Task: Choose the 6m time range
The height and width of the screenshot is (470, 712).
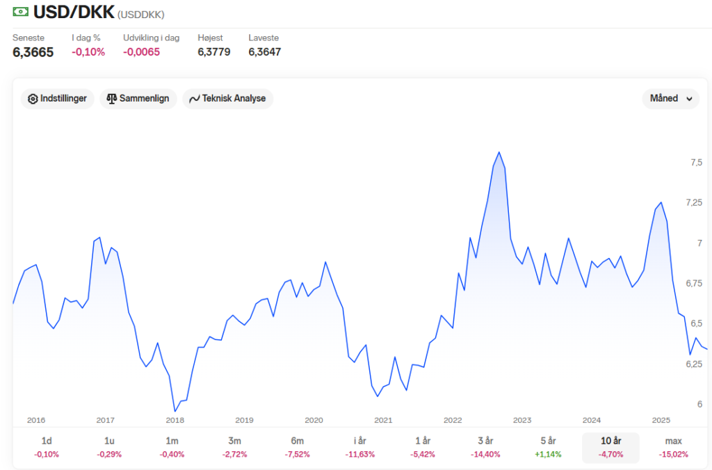Action: click(x=297, y=447)
